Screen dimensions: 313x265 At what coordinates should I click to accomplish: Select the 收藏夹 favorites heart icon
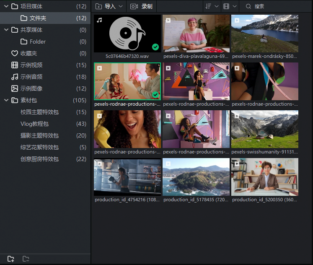click(15, 53)
